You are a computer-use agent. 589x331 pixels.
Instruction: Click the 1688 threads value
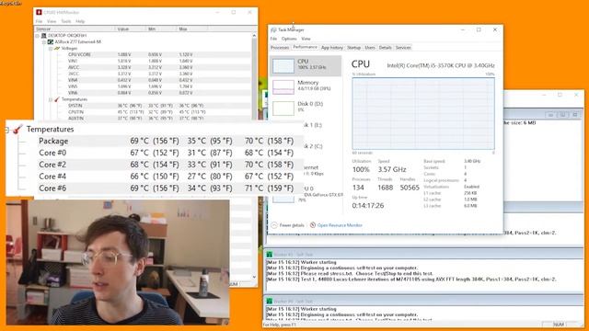[385, 188]
